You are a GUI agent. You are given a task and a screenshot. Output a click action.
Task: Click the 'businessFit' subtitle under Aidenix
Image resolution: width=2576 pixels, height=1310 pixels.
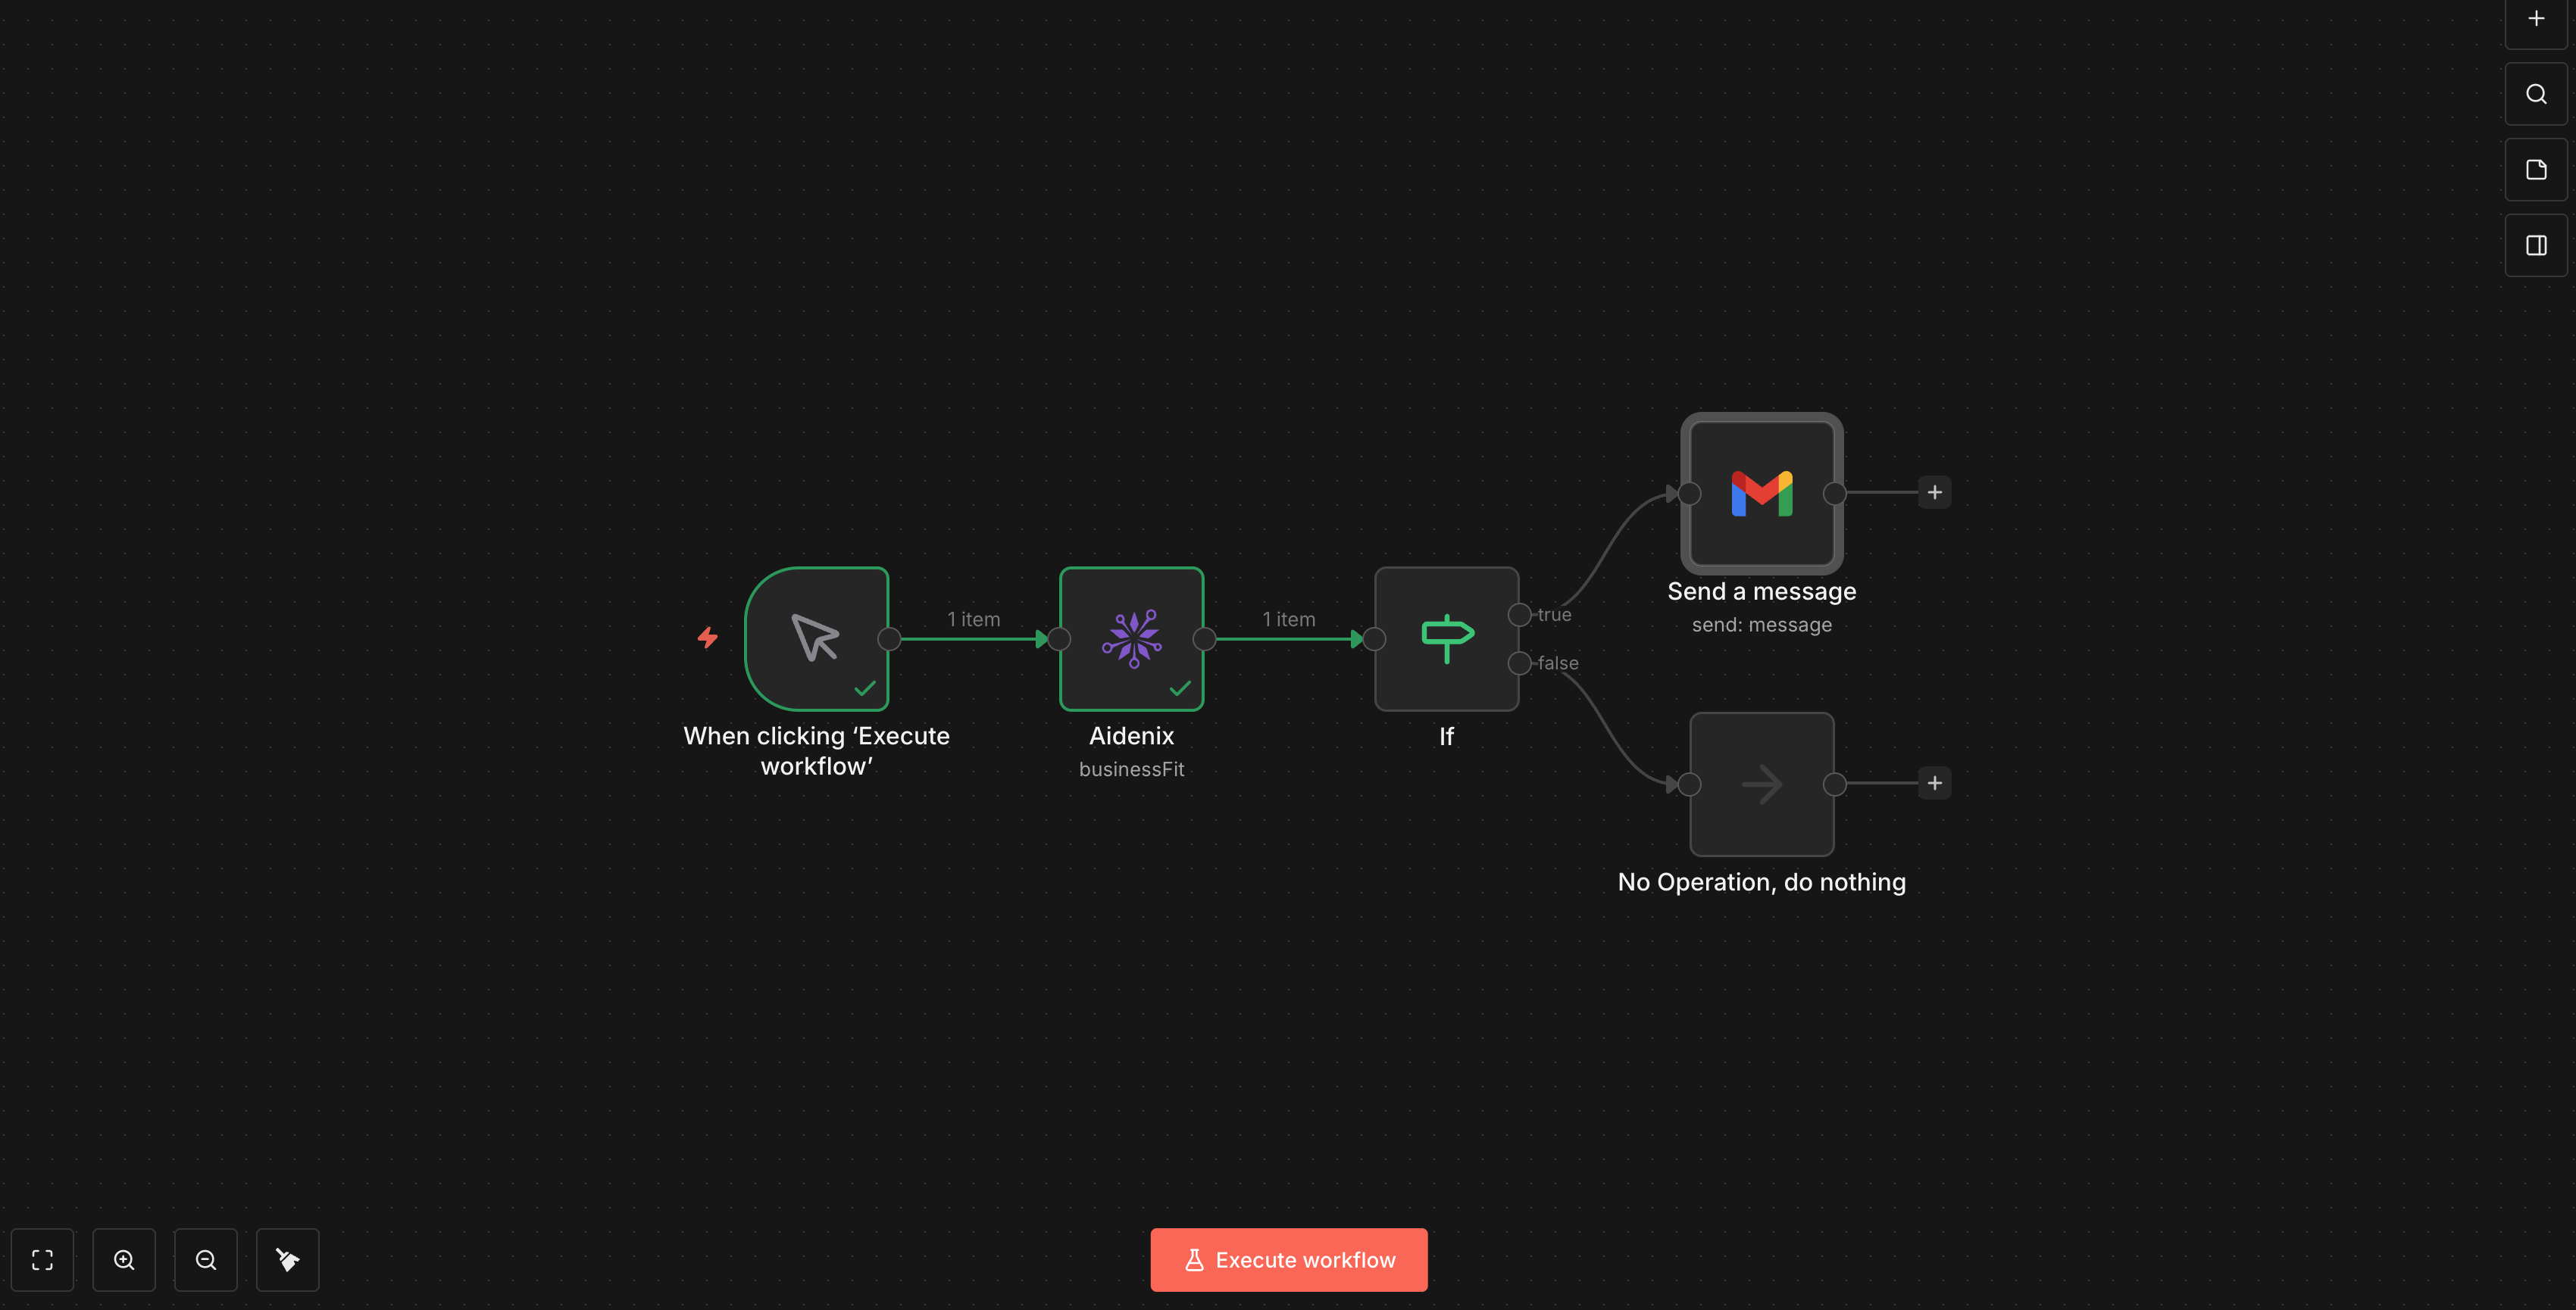click(1131, 769)
